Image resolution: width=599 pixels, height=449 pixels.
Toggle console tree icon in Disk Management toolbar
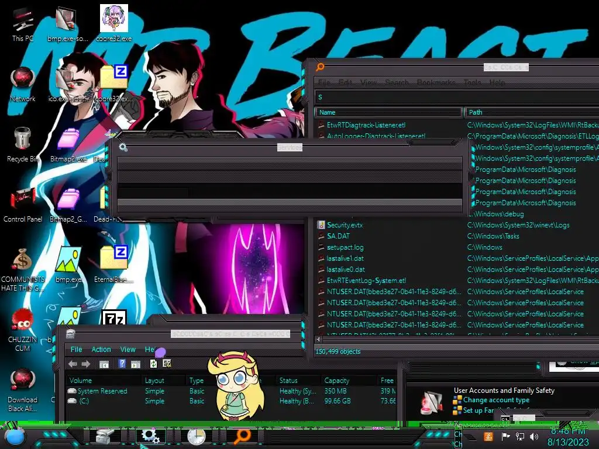[104, 364]
